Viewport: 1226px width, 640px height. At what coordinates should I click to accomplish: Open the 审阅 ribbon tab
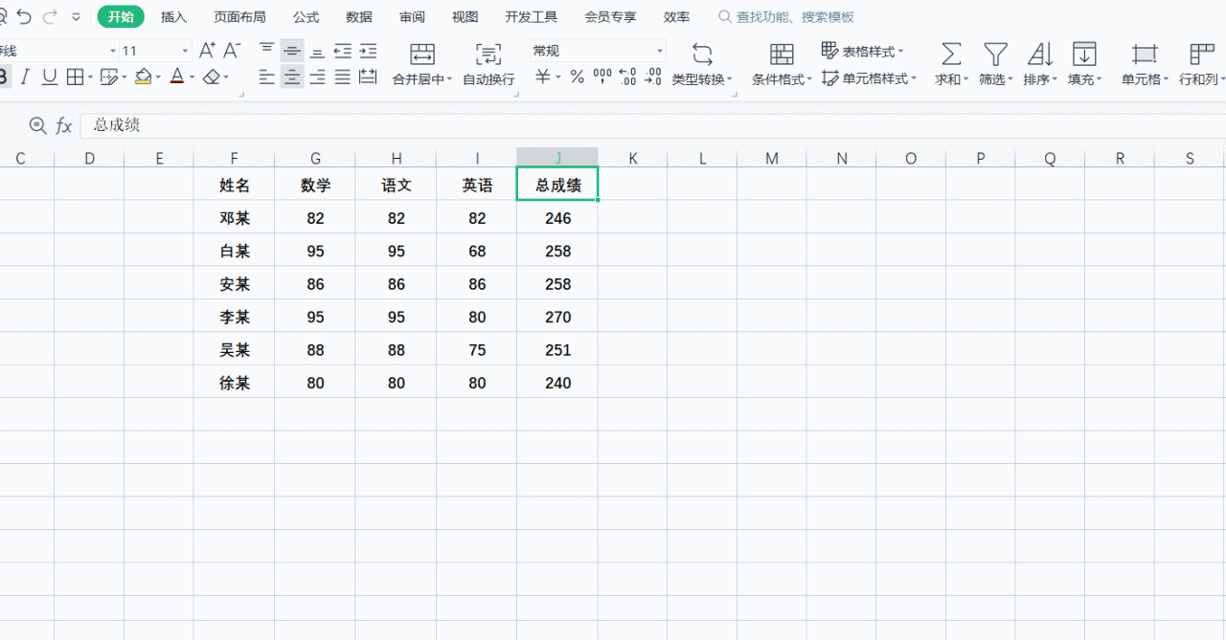(x=412, y=17)
